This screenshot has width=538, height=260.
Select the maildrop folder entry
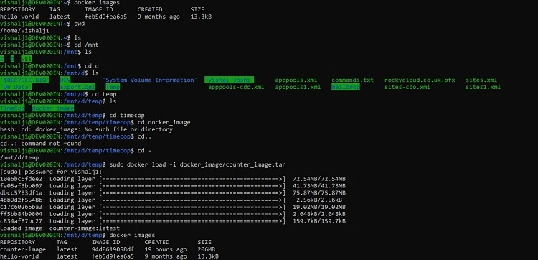[346, 87]
